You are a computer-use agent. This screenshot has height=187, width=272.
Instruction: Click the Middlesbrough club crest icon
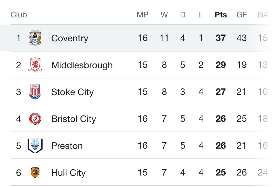pyautogui.click(x=35, y=65)
